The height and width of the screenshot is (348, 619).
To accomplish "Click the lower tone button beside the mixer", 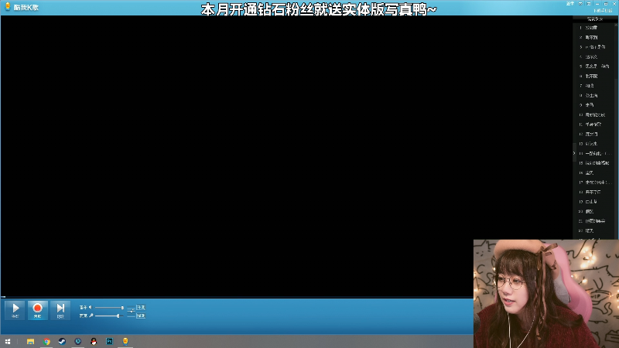I will (x=141, y=316).
